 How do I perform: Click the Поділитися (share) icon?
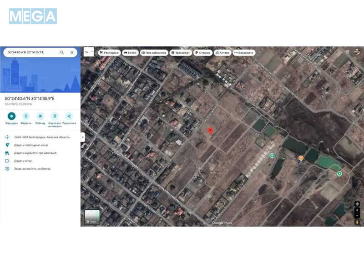point(68,116)
